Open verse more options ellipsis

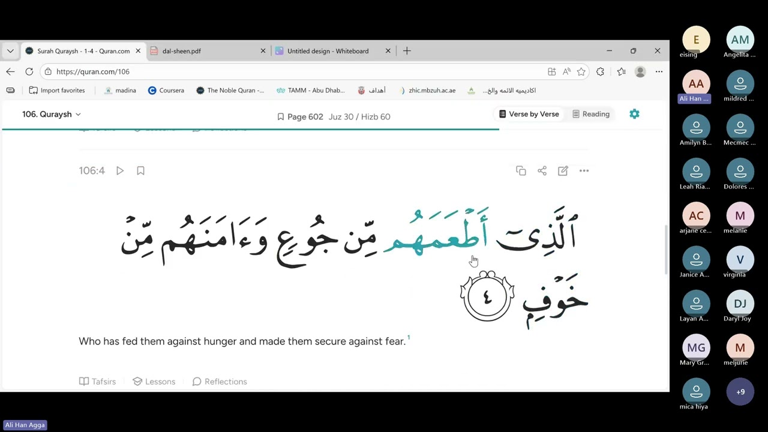(584, 171)
